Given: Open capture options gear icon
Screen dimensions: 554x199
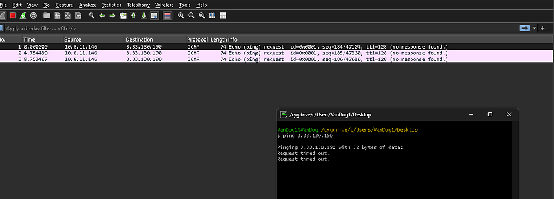Looking at the screenshot, I should pyautogui.click(x=34, y=16).
